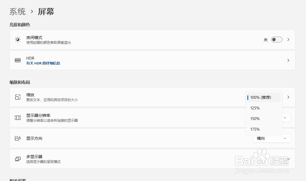Click the scale (缩放) icon
The height and width of the screenshot is (181, 306).
click(17, 97)
